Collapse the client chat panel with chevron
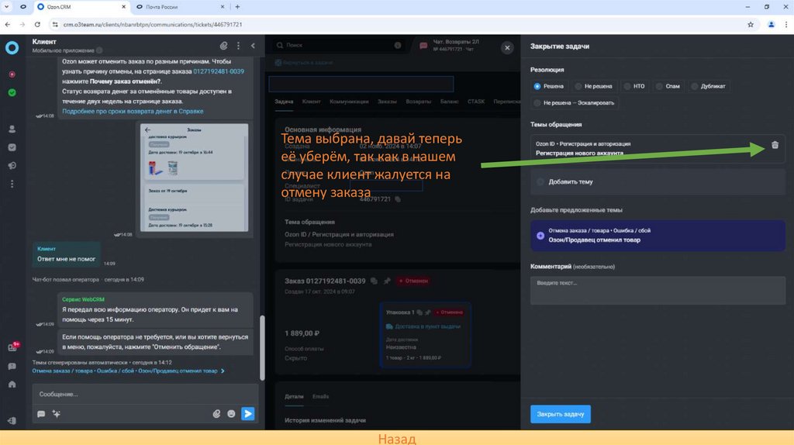Viewport: 794px width, 445px height. [254, 46]
